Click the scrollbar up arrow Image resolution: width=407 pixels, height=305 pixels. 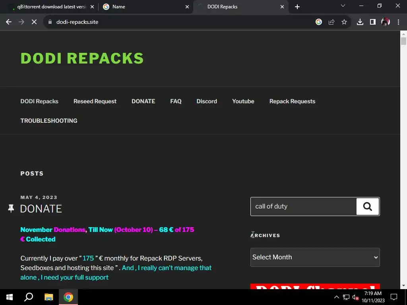click(403, 34)
